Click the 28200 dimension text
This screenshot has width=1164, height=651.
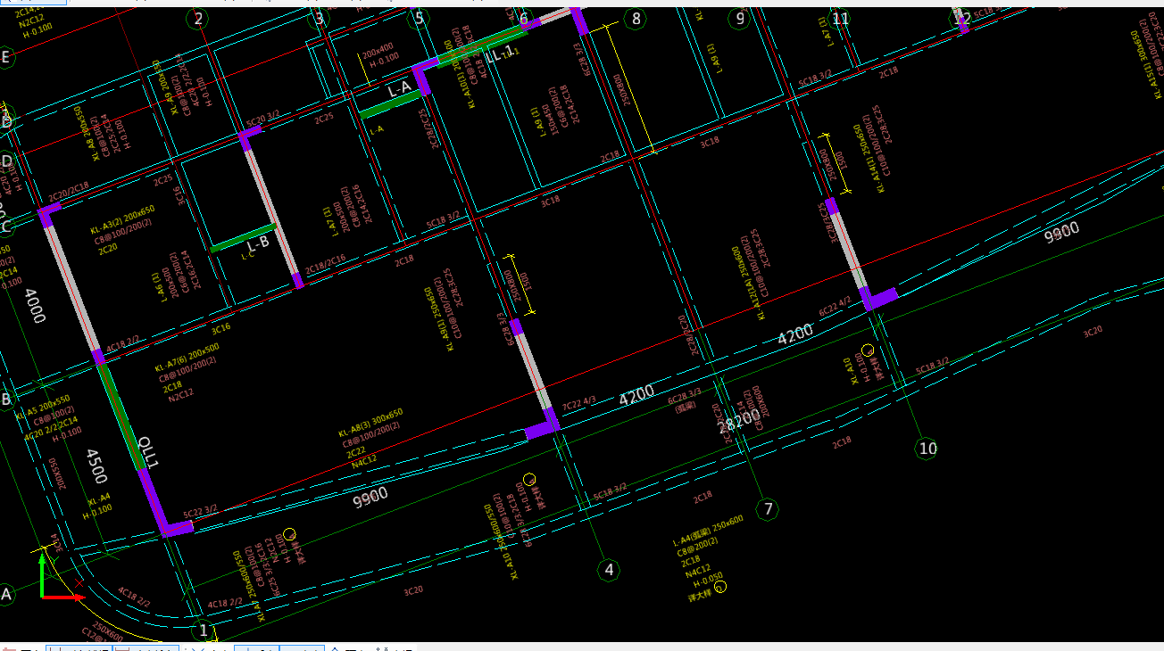click(x=739, y=421)
